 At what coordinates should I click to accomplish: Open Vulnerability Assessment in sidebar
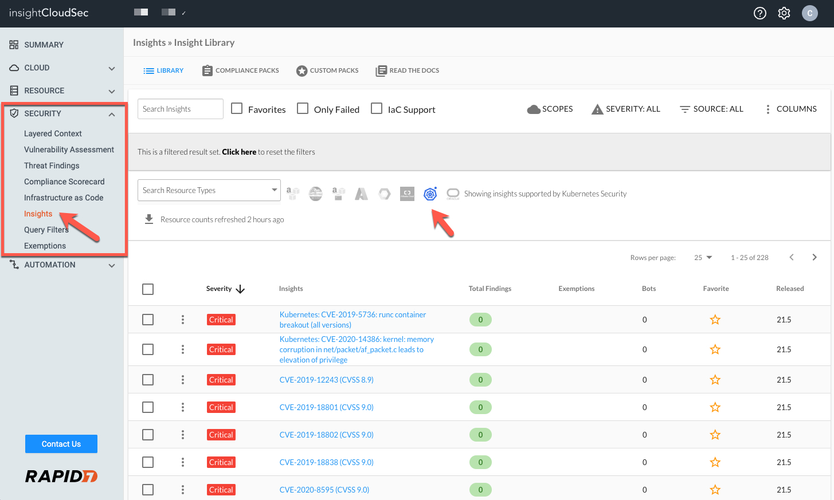[69, 149]
